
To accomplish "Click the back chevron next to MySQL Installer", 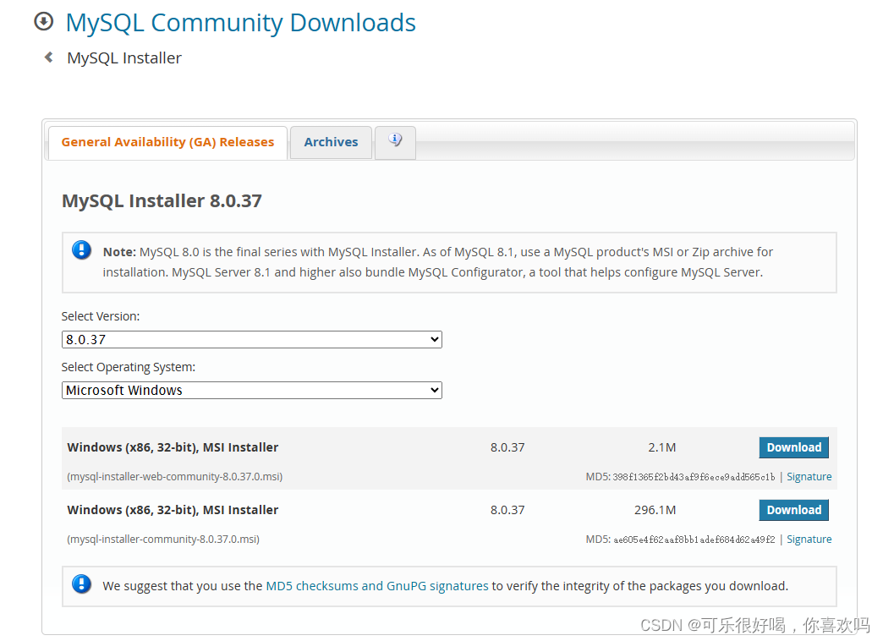I will coord(48,58).
